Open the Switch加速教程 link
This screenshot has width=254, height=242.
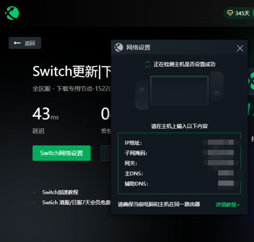point(60,192)
